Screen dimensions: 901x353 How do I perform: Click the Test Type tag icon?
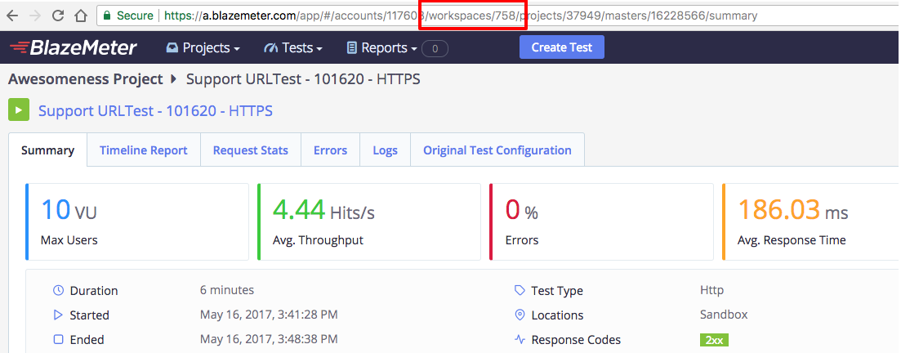pos(520,290)
